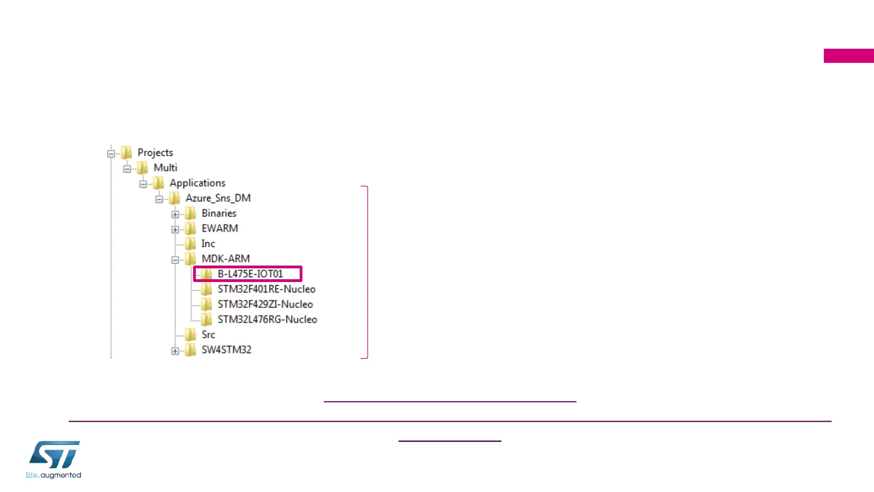This screenshot has height=492, width=874.
Task: Select the SW4STM32 folder label
Action: coord(227,350)
